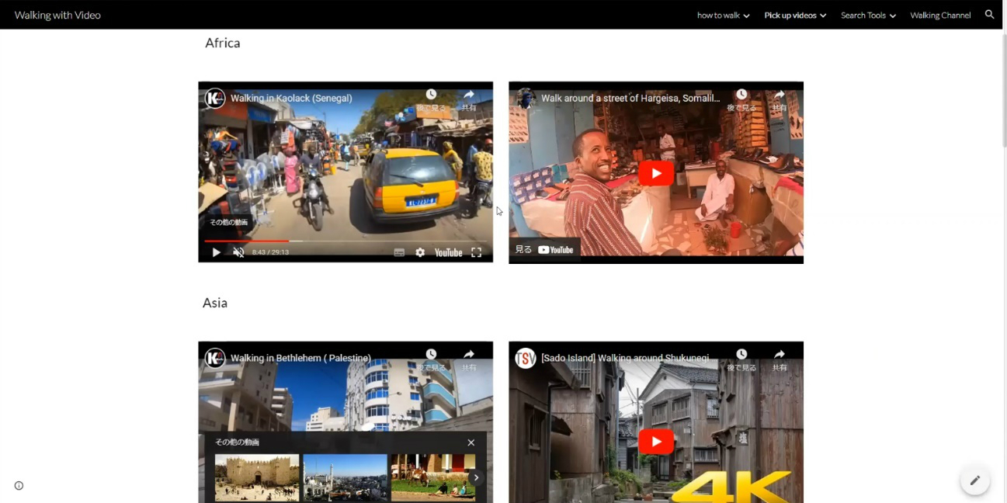This screenshot has width=1007, height=503.
Task: Click the YouTube logo on Kaolack player
Action: click(448, 252)
